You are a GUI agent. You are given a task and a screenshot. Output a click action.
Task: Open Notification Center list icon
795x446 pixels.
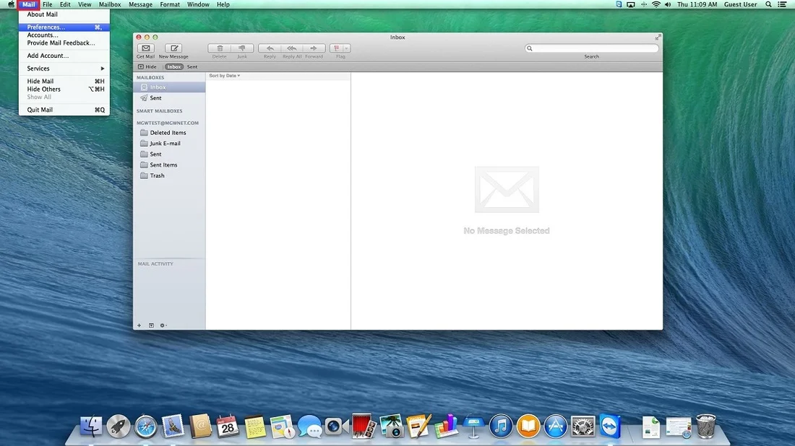click(782, 4)
